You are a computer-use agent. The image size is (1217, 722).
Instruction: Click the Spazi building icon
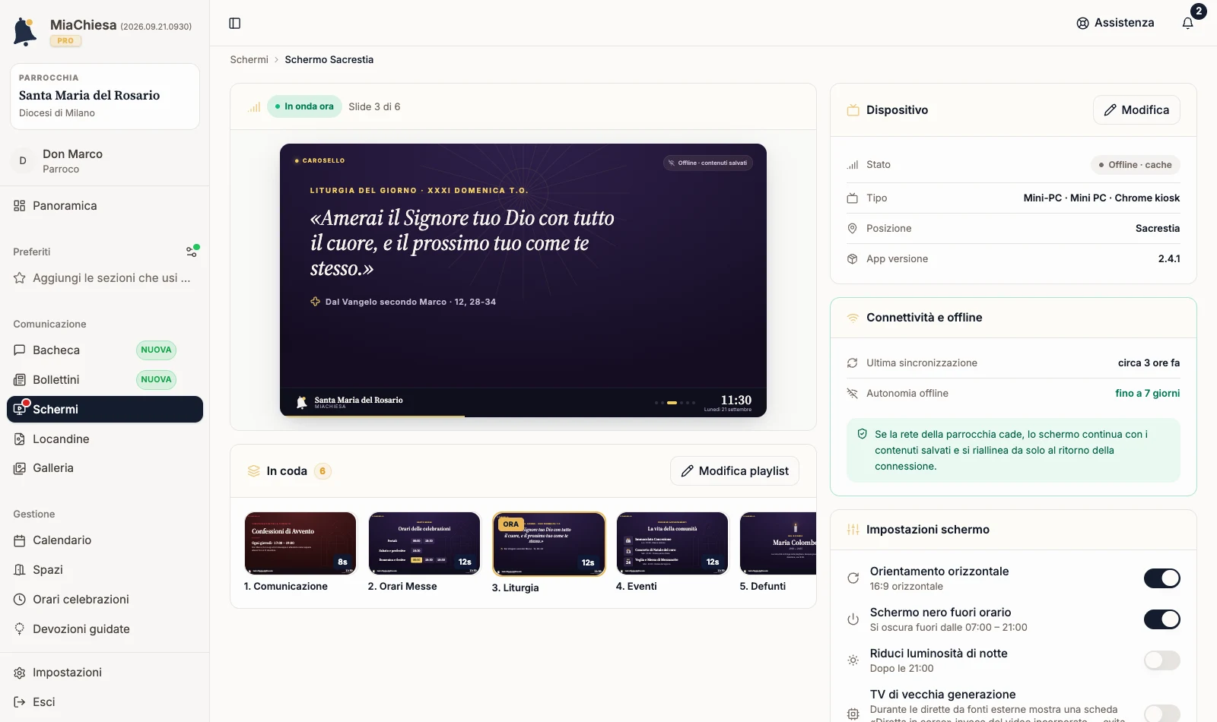coord(20,570)
